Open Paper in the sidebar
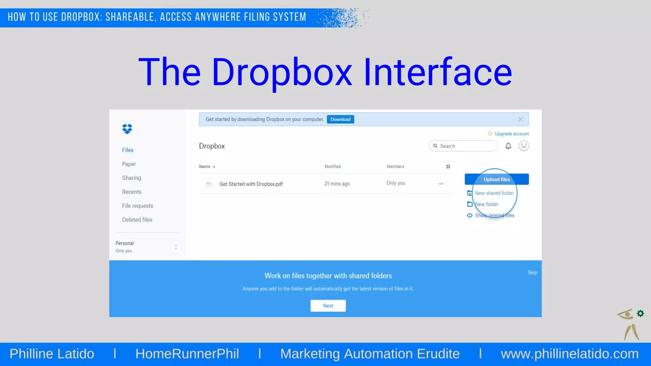 tap(129, 164)
